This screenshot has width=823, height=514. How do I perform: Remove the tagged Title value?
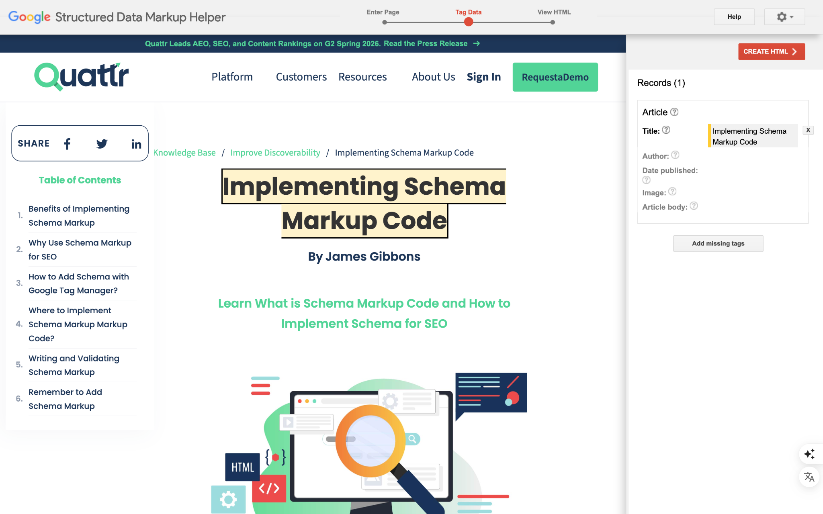tap(808, 130)
